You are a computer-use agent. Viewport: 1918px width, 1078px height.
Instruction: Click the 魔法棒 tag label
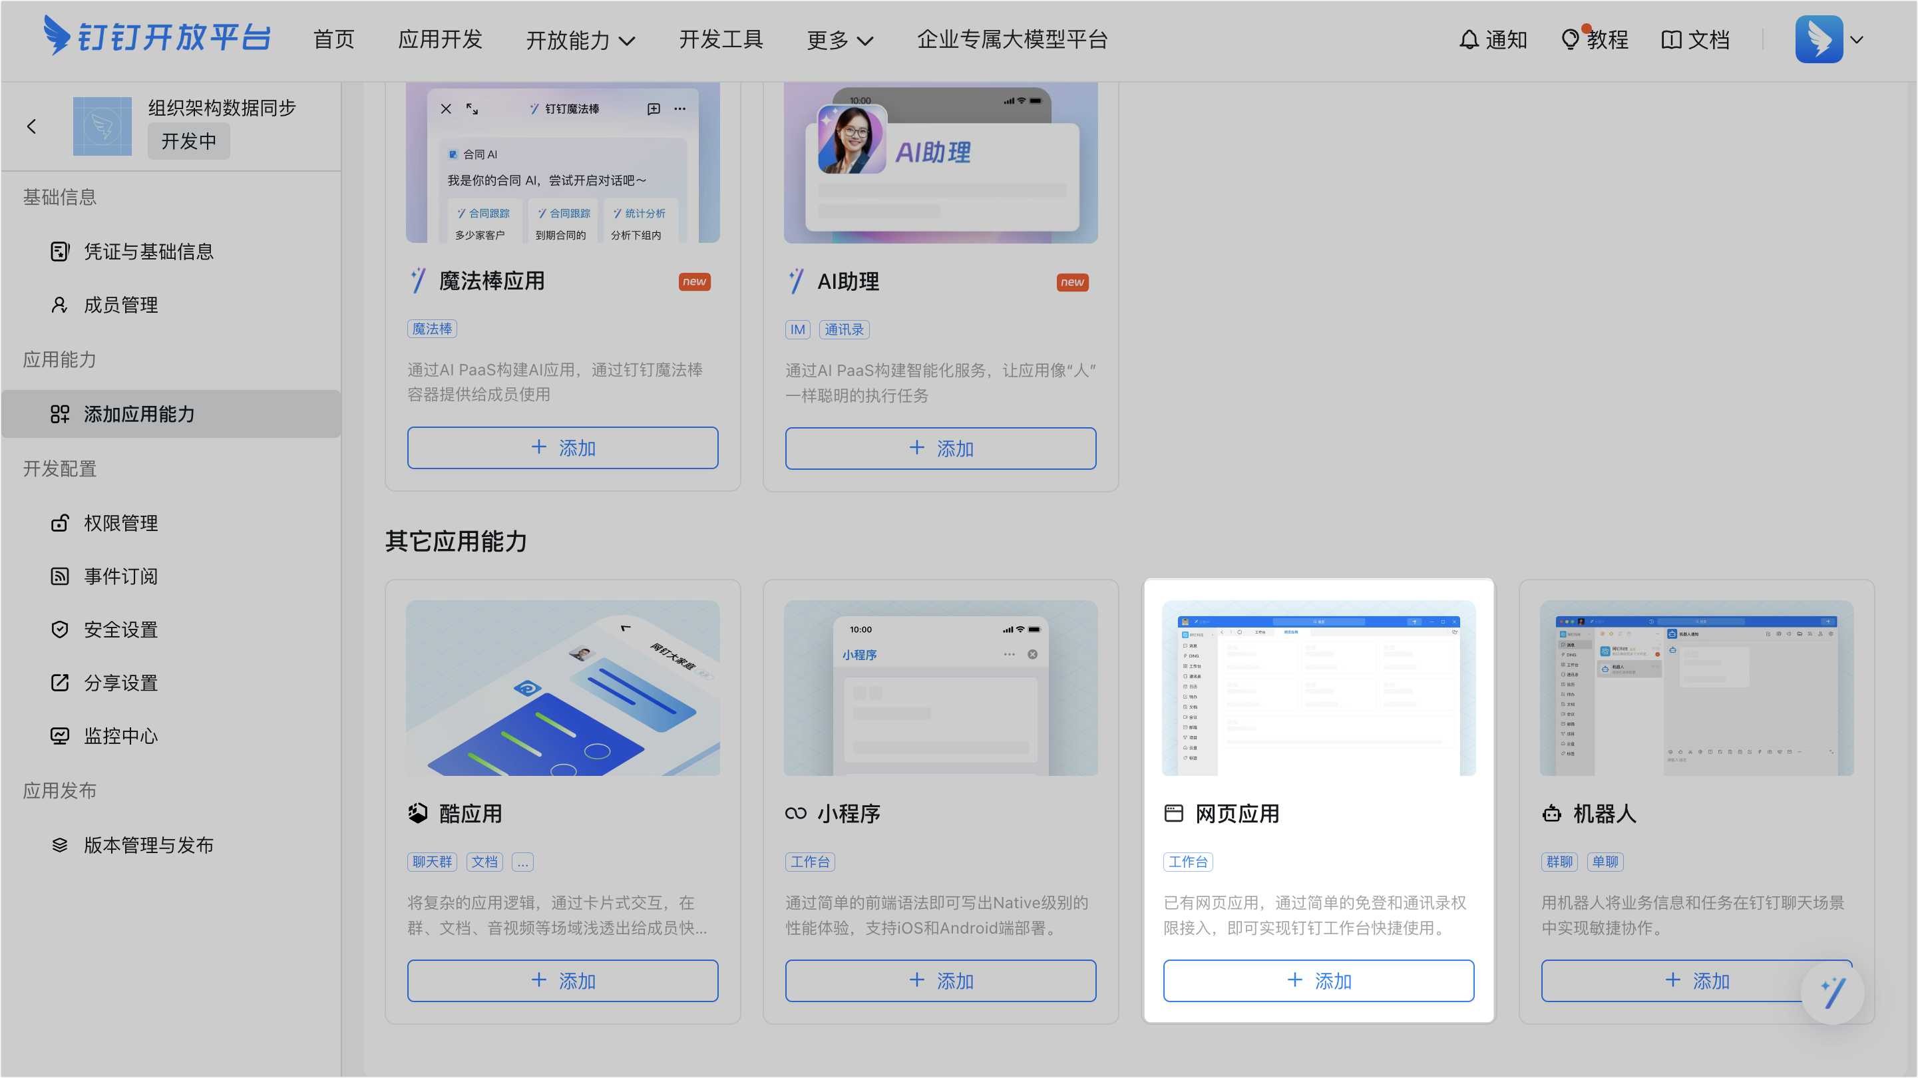(x=432, y=328)
